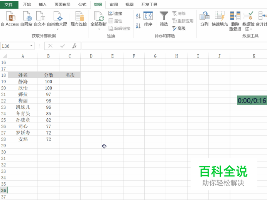Click the cell containing 孙晓章

point(23,120)
